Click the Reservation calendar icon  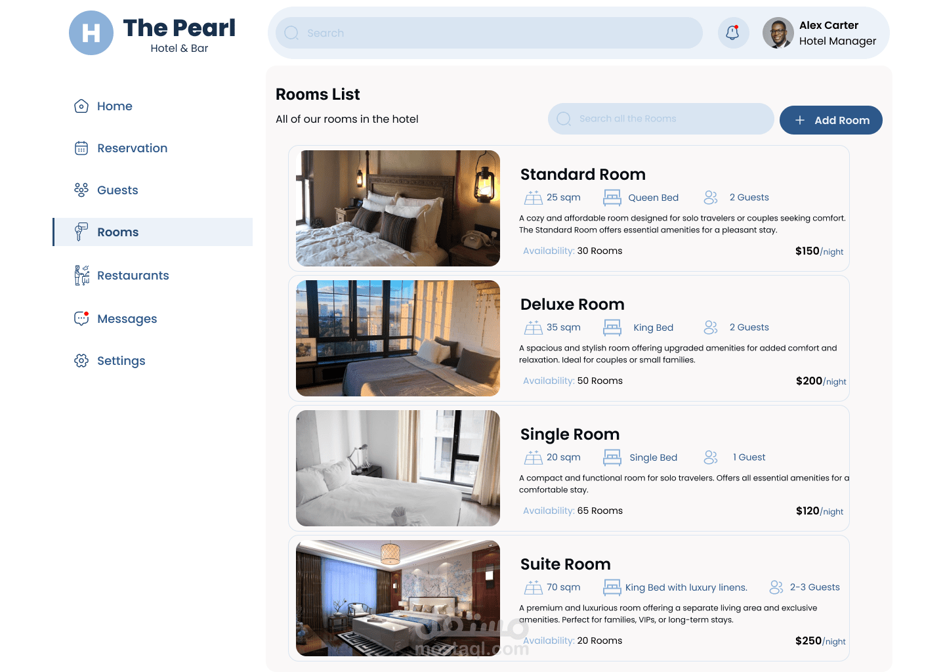click(x=81, y=148)
